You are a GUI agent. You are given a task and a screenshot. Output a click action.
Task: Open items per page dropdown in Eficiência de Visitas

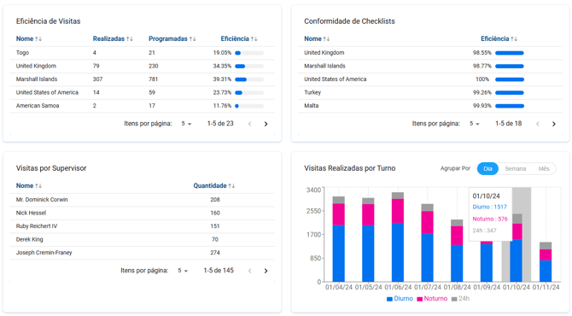pos(186,124)
